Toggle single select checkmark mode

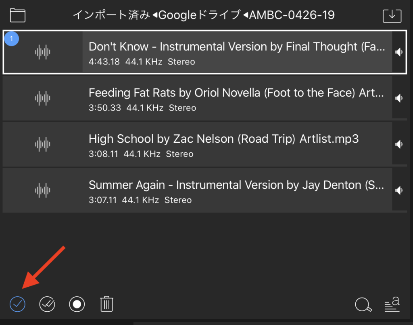tap(18, 304)
